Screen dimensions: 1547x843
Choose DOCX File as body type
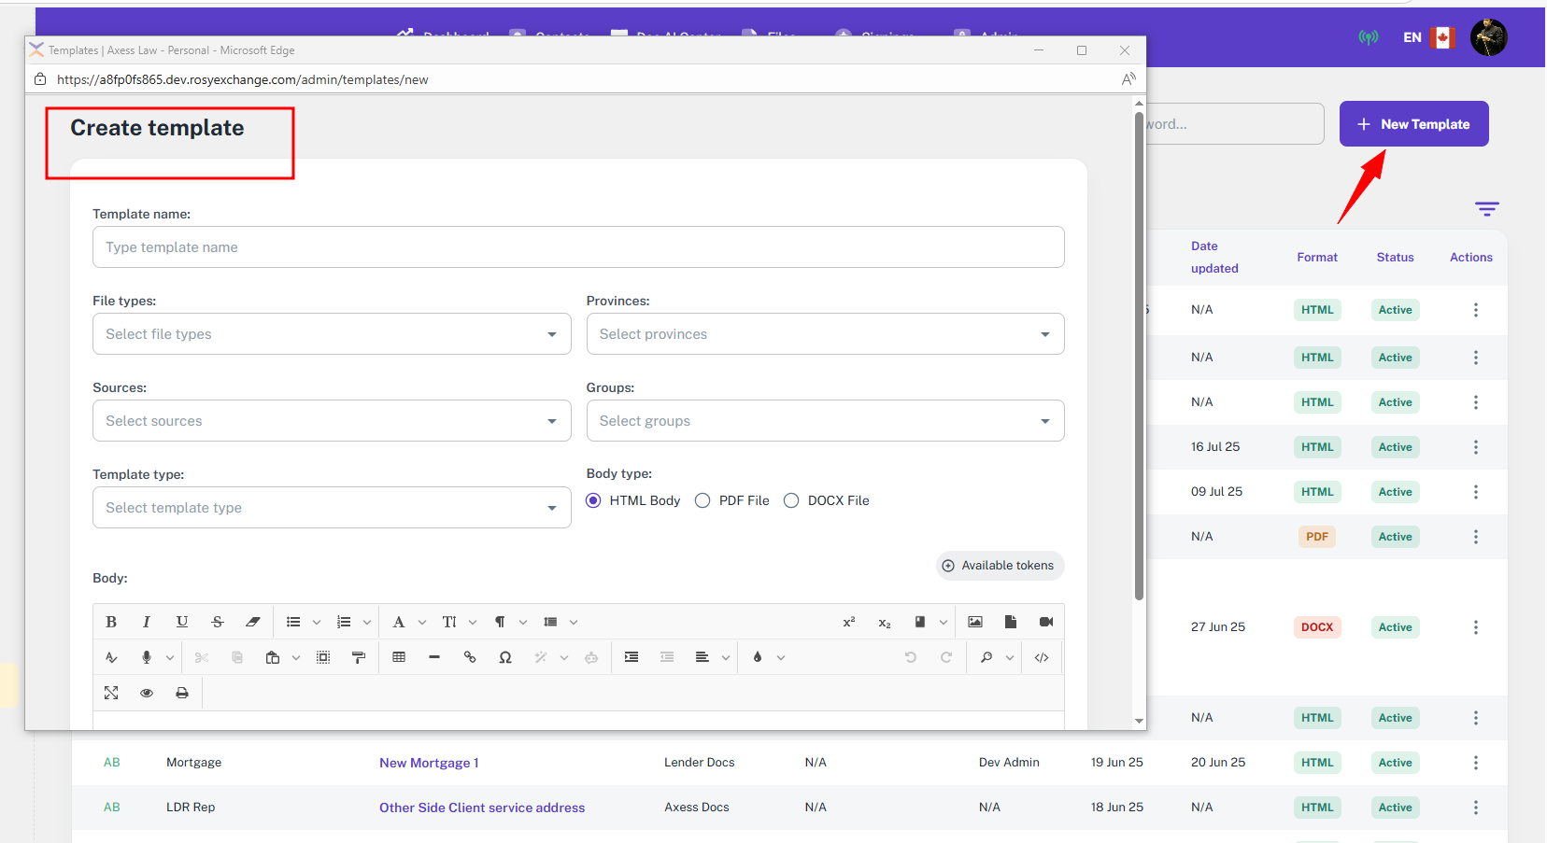coord(791,500)
